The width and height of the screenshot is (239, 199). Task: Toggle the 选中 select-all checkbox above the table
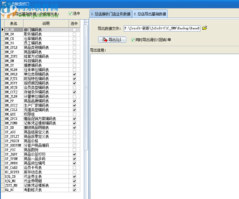tap(70, 14)
